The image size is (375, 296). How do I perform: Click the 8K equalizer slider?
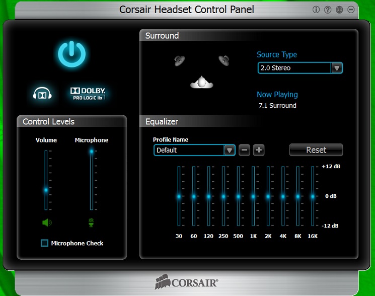click(298, 196)
